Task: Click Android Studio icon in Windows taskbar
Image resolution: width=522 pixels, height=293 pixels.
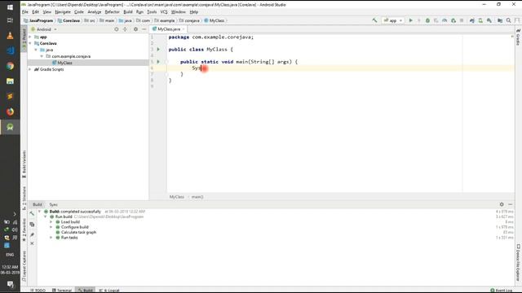Action: pos(10,127)
